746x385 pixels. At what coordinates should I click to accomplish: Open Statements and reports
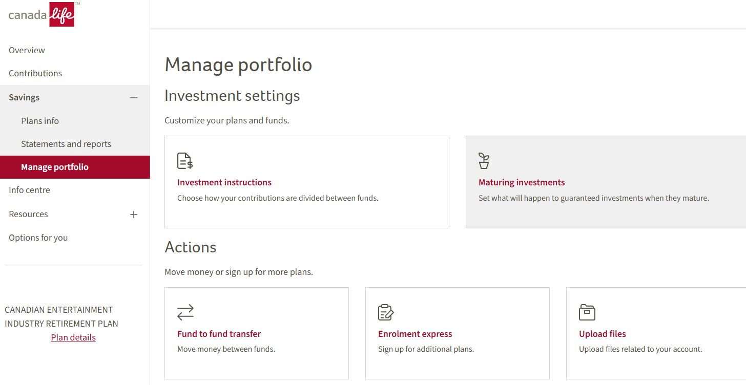pyautogui.click(x=66, y=144)
